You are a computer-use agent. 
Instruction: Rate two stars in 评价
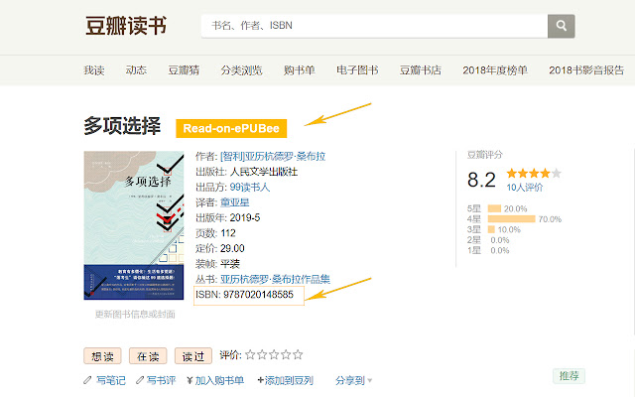[262, 355]
